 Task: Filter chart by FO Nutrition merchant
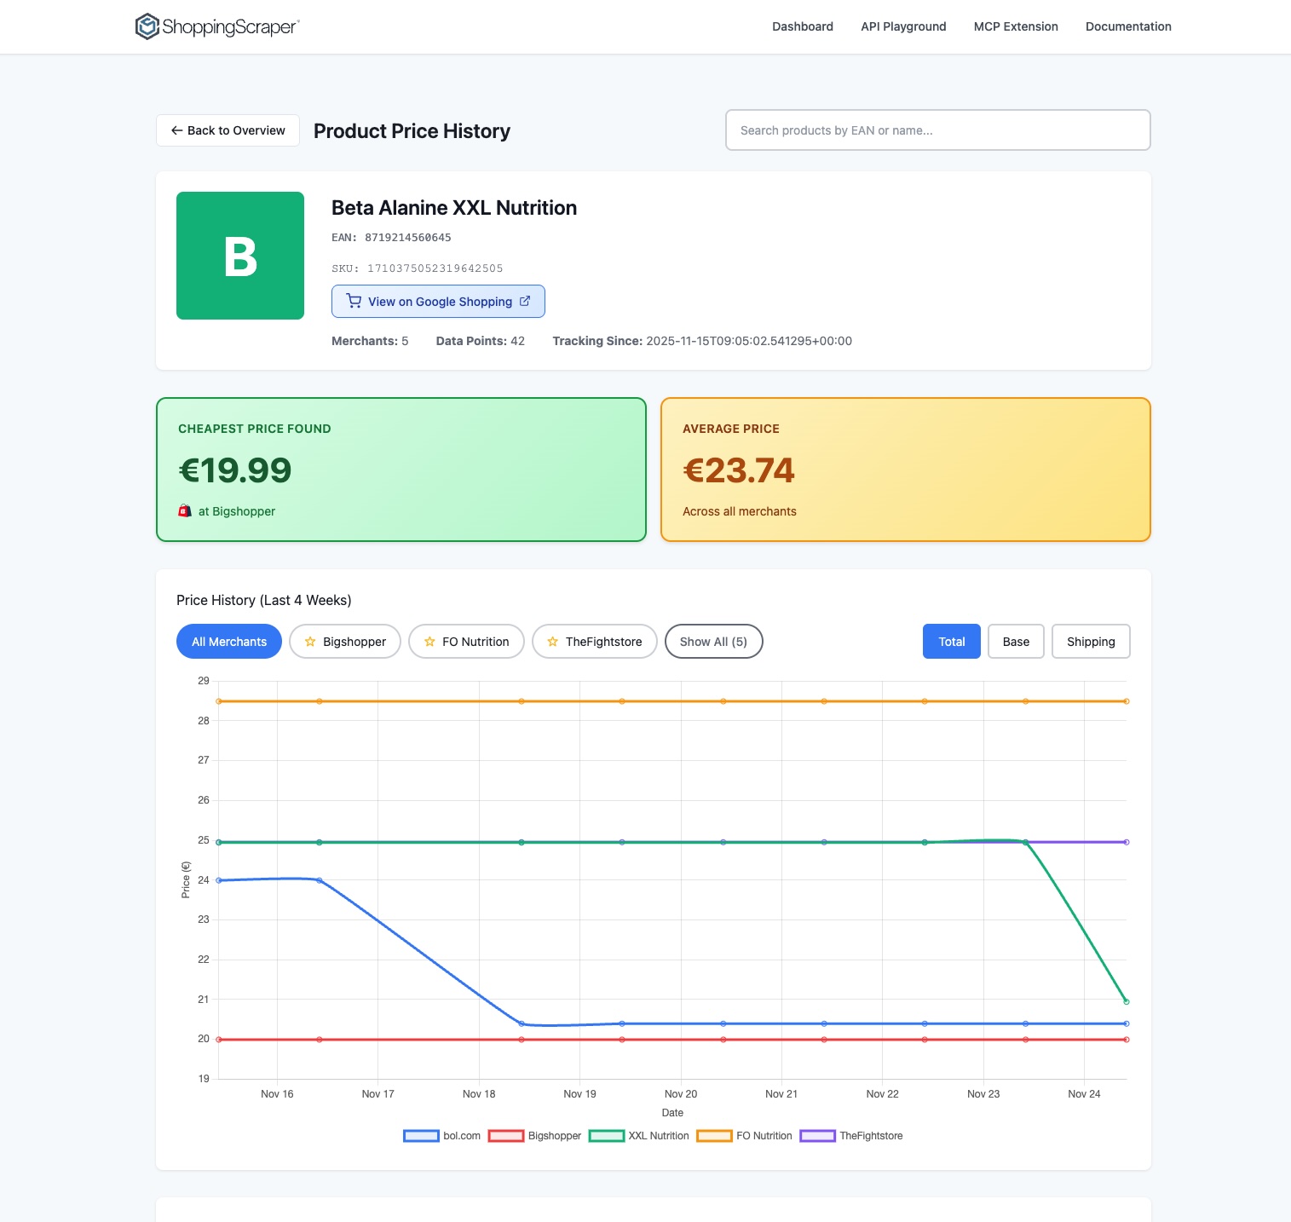point(466,642)
